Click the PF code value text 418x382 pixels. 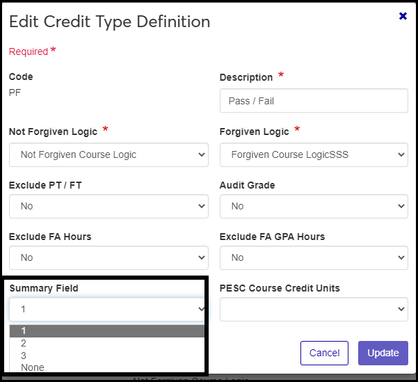pyautogui.click(x=15, y=91)
